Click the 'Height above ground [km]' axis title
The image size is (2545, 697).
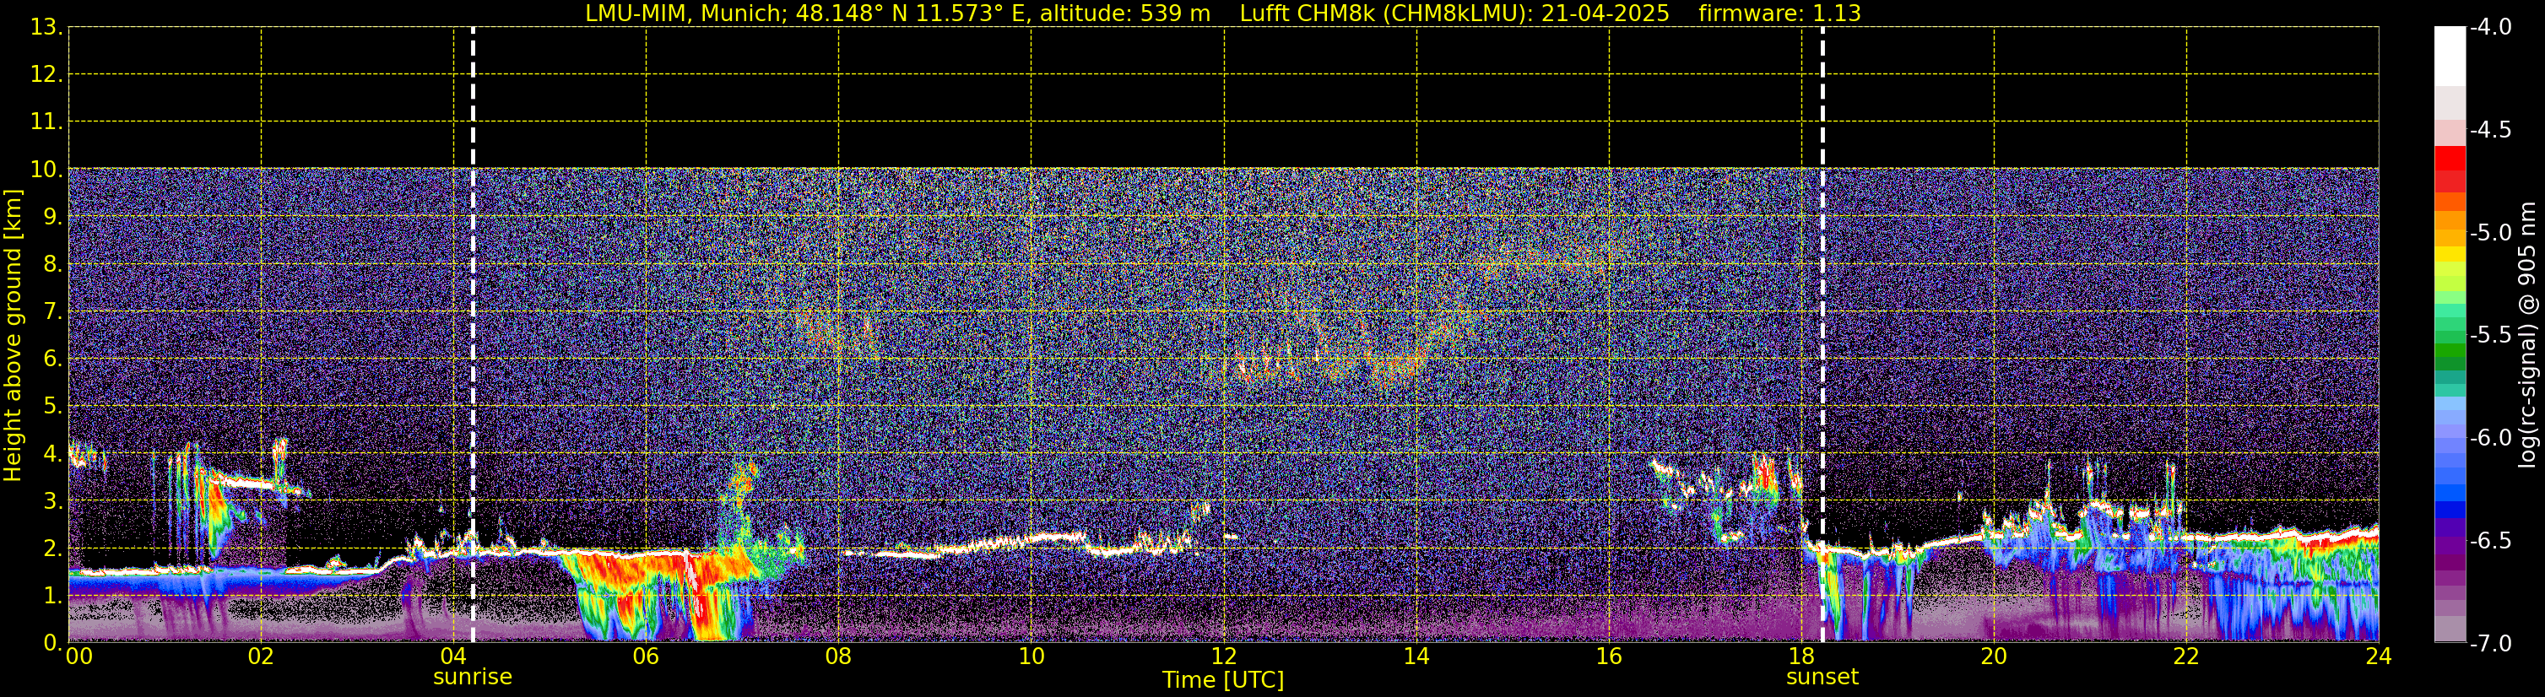click(13, 335)
